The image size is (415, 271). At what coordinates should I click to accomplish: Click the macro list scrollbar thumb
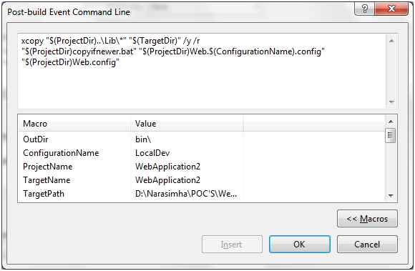(391, 135)
